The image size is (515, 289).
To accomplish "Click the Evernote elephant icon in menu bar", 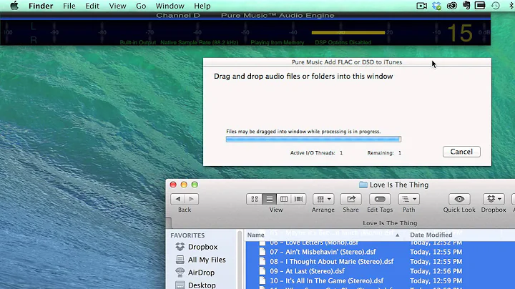I will [466, 5].
